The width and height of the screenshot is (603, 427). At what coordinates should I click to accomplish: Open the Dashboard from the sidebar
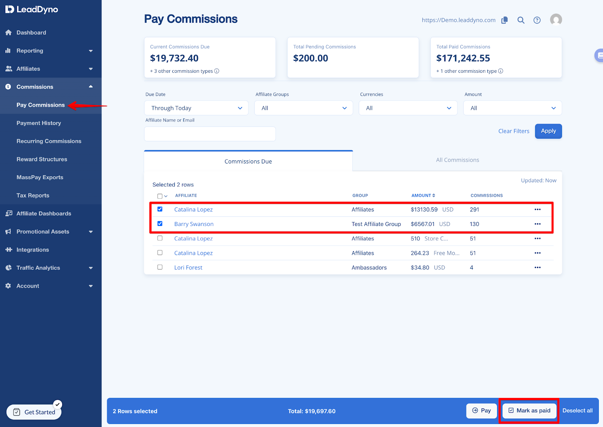(x=31, y=32)
